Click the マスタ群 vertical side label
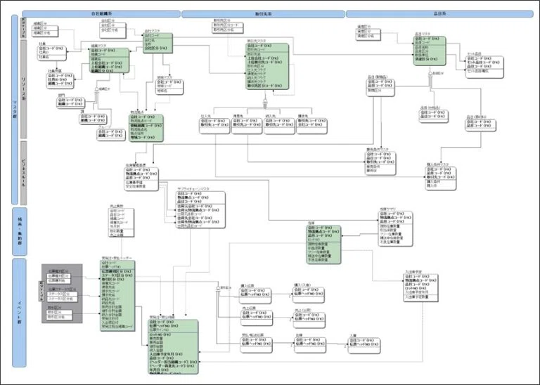Viewport: 540px width, 385px height. click(x=15, y=110)
